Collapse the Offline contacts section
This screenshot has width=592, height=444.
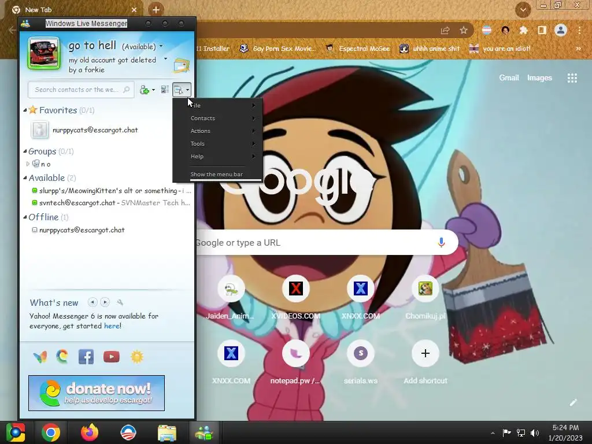25,217
